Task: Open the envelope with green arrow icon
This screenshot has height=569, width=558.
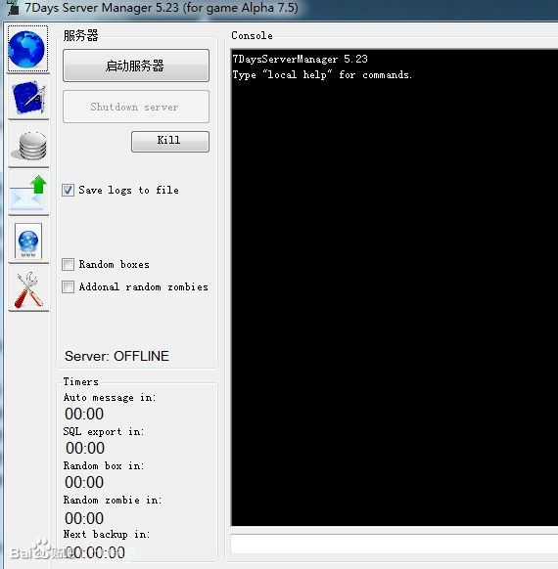Action: point(28,194)
